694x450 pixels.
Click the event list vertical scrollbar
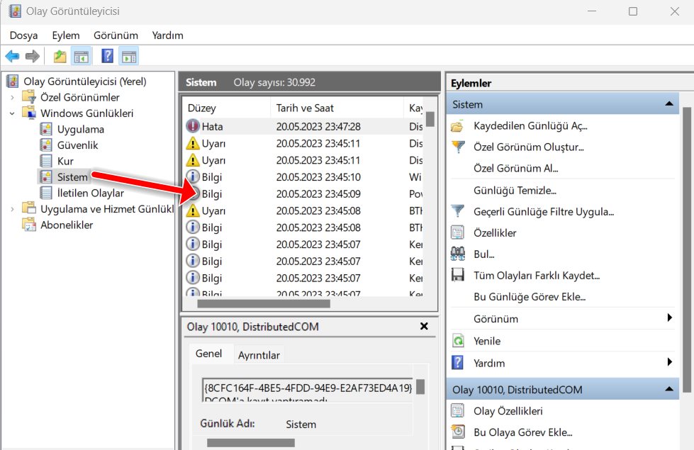pos(430,119)
